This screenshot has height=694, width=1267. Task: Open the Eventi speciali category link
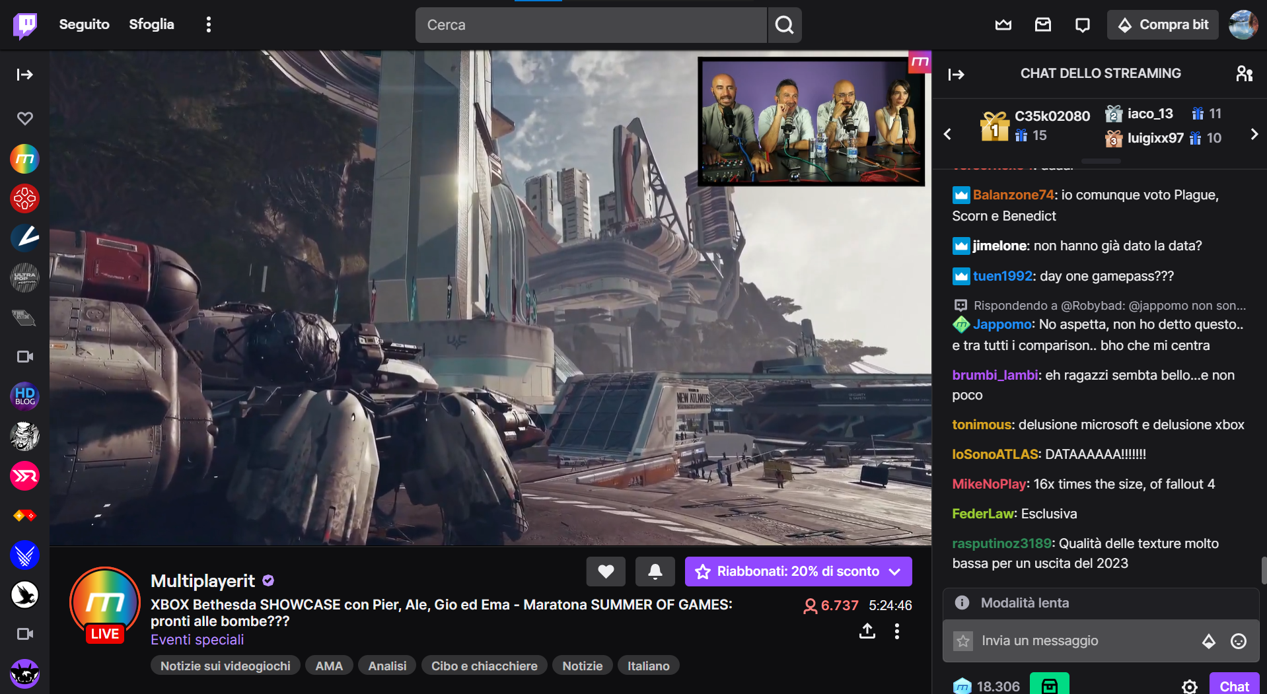pos(197,639)
